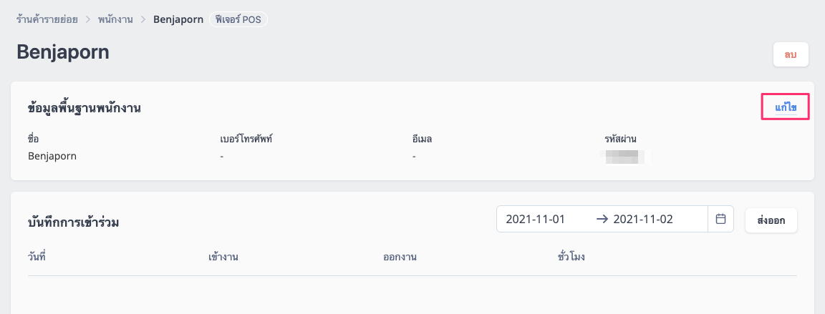Viewport: 825px width, 314px height.
Task: Click the chevron after ร้านค้ารายย่อย breadcrumb
Action: [88, 20]
